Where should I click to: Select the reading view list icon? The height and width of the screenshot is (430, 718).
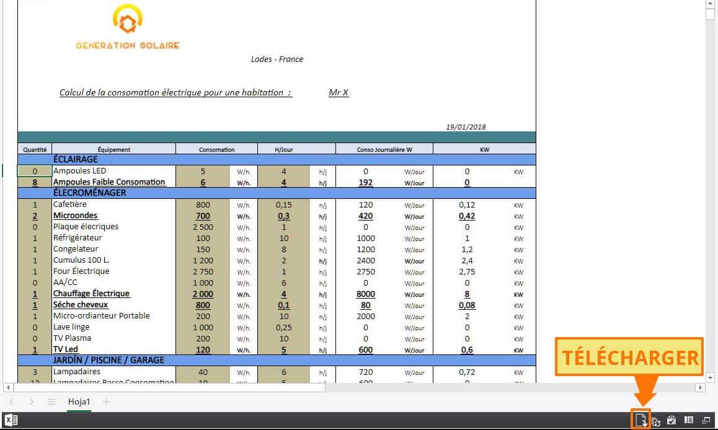[x=688, y=419]
